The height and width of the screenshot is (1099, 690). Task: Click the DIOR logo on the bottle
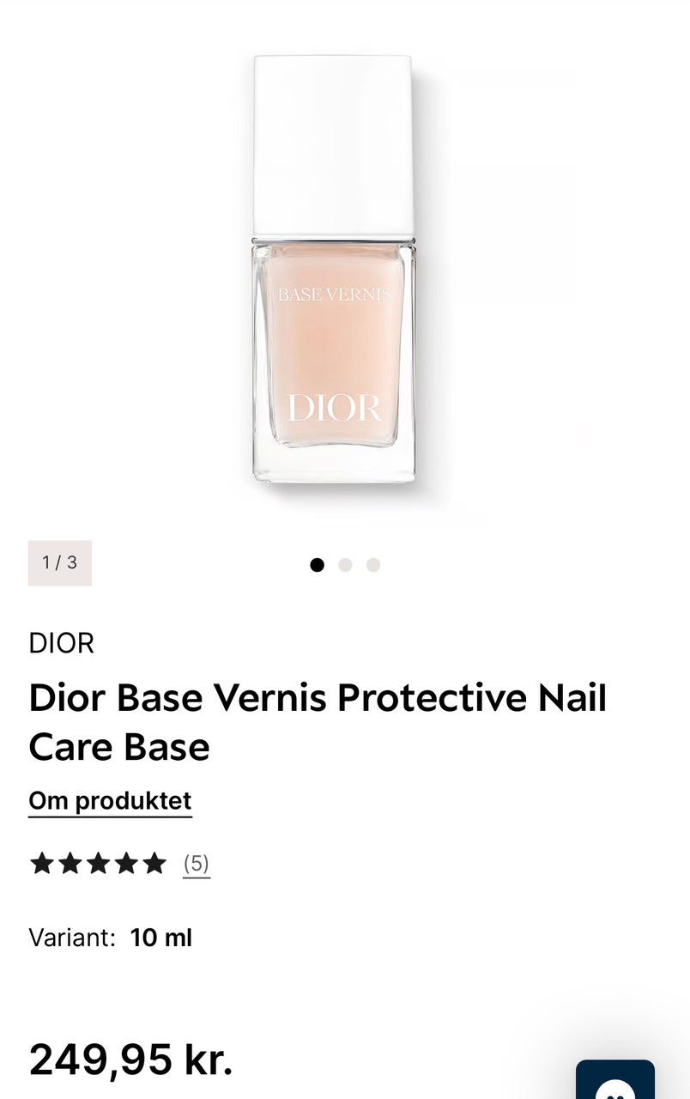(334, 409)
